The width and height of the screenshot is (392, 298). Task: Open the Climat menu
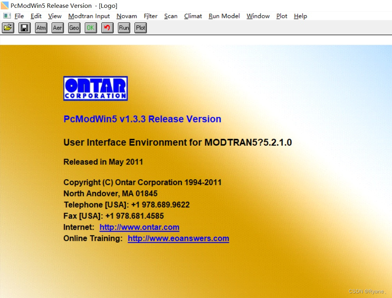(x=193, y=16)
